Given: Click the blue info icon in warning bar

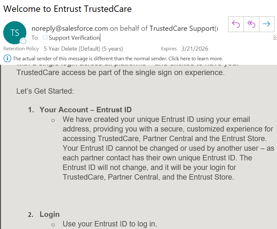Looking at the screenshot, I should (7, 58).
